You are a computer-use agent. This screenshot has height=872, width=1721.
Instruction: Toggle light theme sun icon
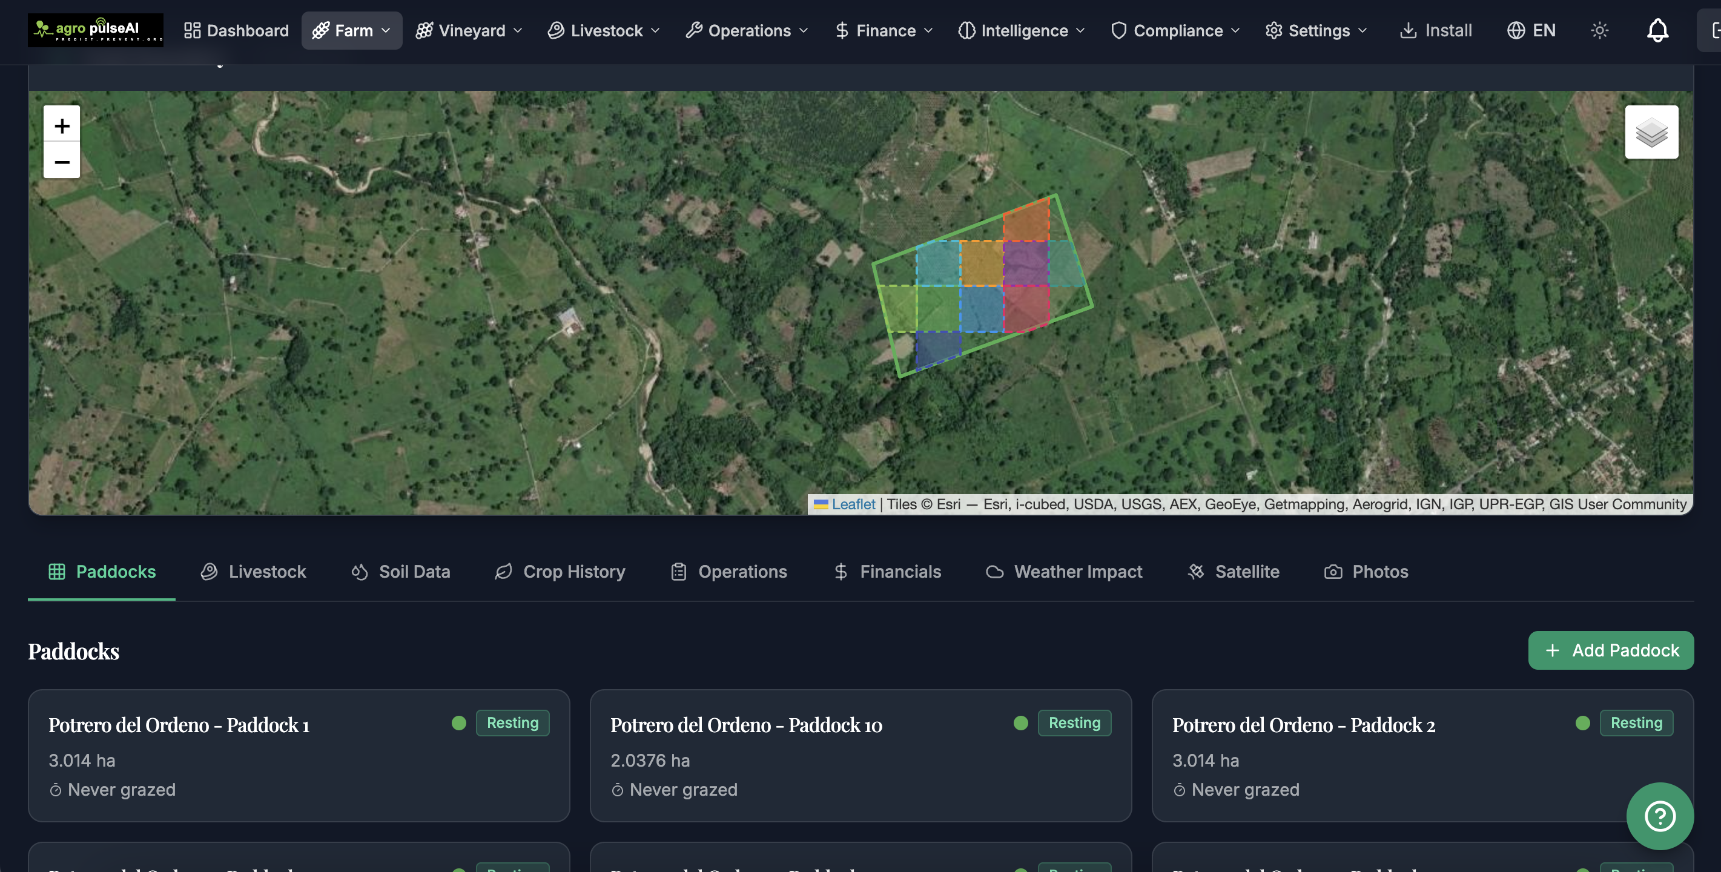click(1599, 30)
